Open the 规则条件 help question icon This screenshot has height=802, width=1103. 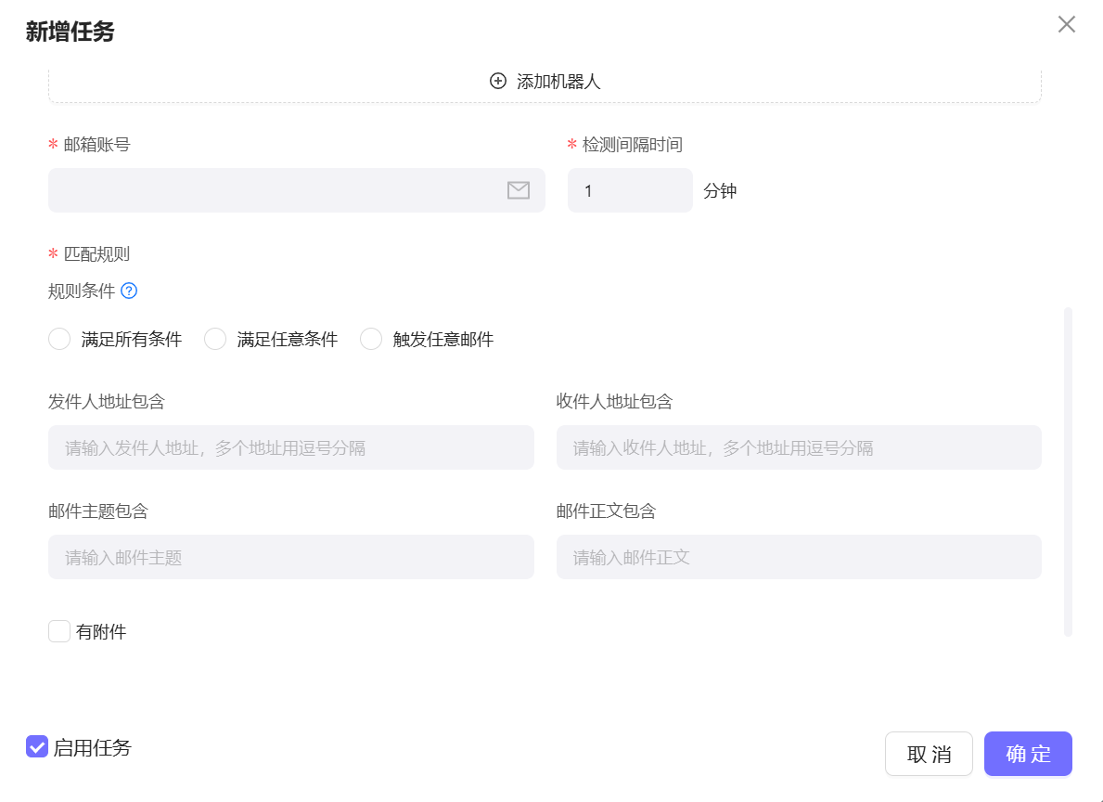point(129,291)
